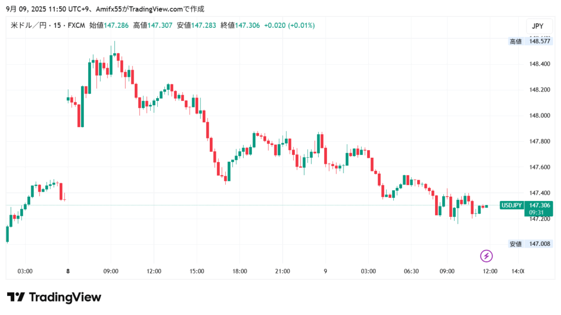
Task: Click the 06:30 time axis label
Action: [x=411, y=271]
